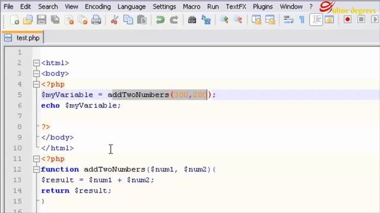This screenshot has height=213, width=380.
Task: Open the Plugins menu
Action: click(262, 7)
